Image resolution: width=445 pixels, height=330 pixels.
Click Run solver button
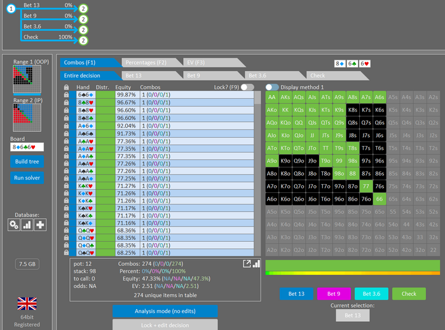click(x=27, y=178)
